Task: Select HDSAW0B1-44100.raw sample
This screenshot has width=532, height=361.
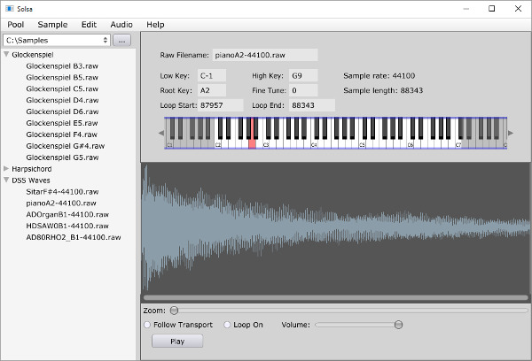Action: coord(67,226)
